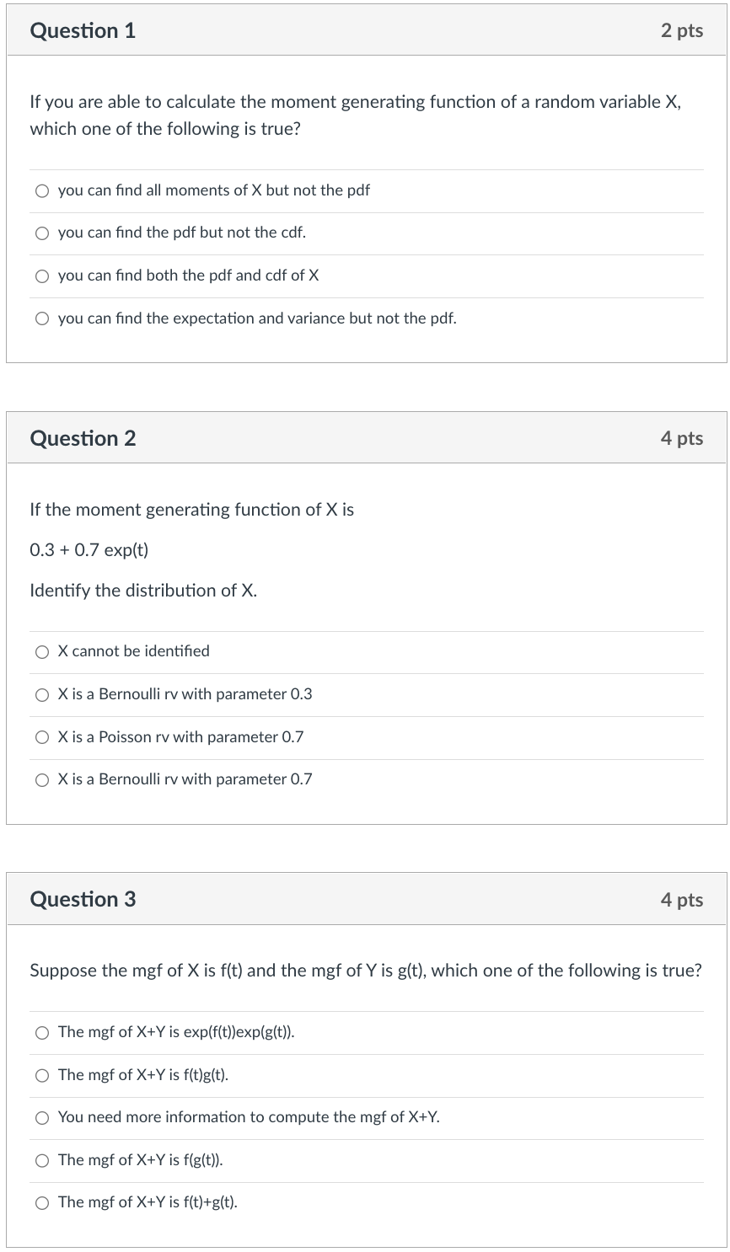The width and height of the screenshot is (730, 1252).
Task: Click the Question 1 header
Action: (x=82, y=30)
